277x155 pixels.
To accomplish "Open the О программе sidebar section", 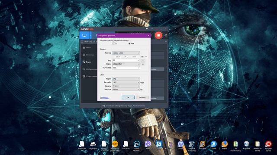I will click(90, 76).
